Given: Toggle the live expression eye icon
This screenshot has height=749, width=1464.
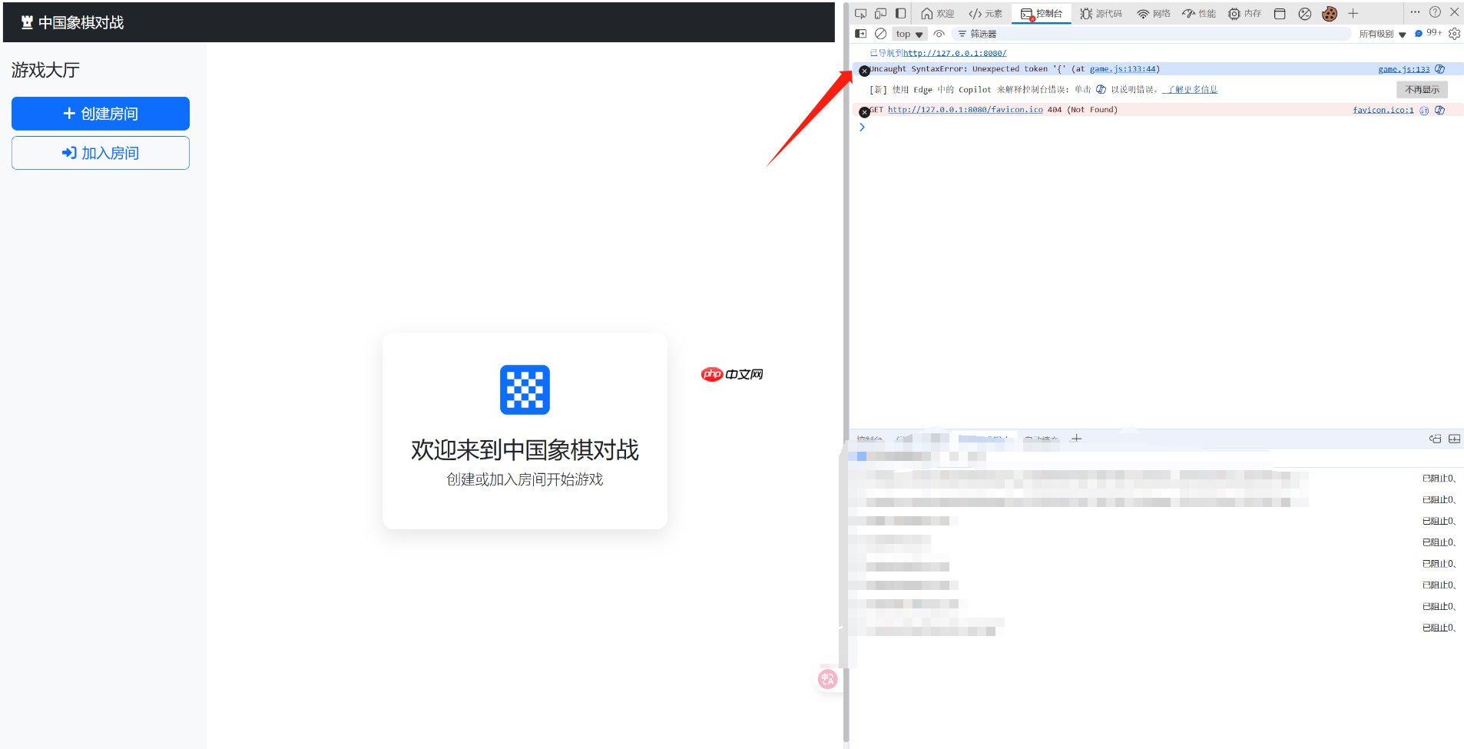Looking at the screenshot, I should pyautogui.click(x=939, y=33).
